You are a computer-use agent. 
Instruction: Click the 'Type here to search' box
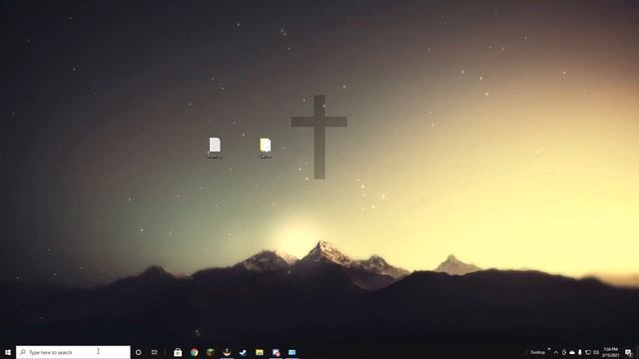pyautogui.click(x=73, y=352)
